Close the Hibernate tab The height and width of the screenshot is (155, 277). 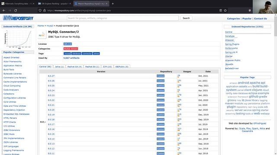(34, 3)
